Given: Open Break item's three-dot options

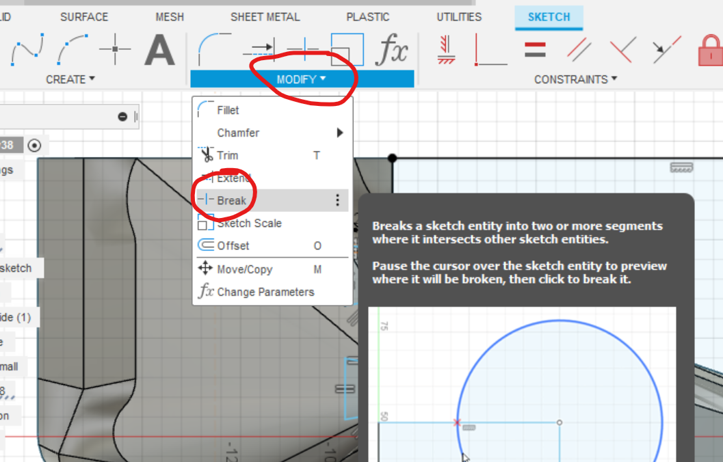Looking at the screenshot, I should click(x=337, y=200).
